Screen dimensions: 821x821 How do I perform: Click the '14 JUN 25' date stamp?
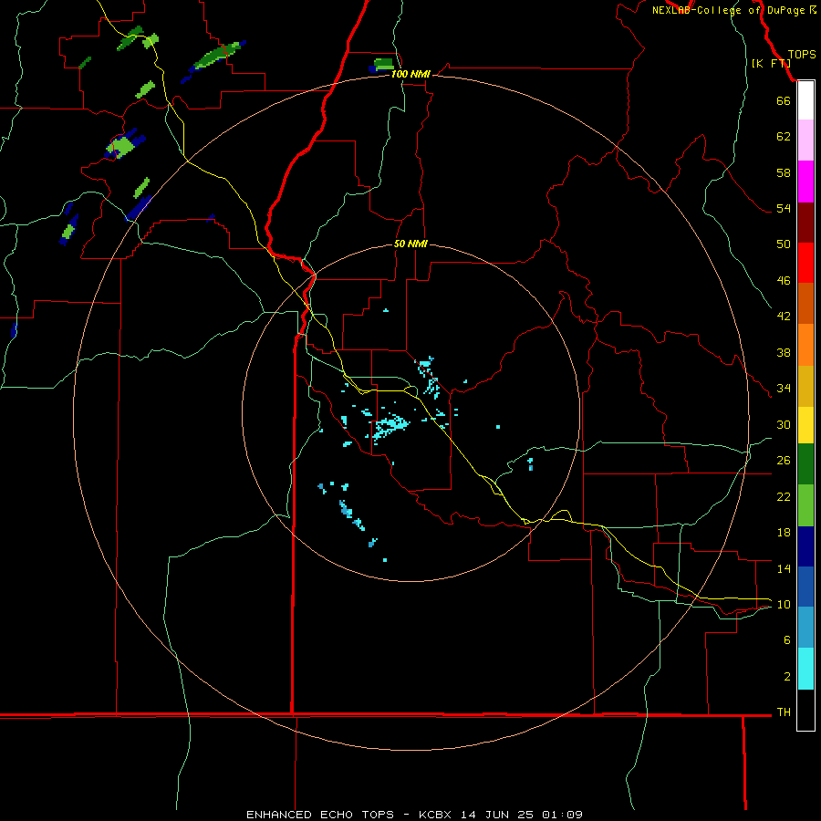(x=497, y=815)
